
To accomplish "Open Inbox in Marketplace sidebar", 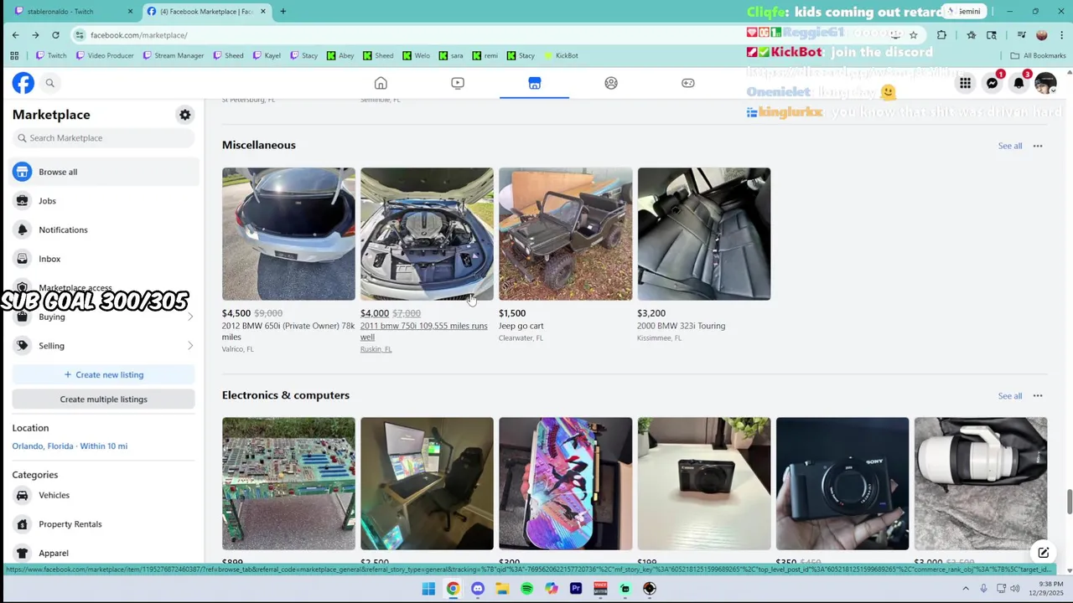I will 104,259.
